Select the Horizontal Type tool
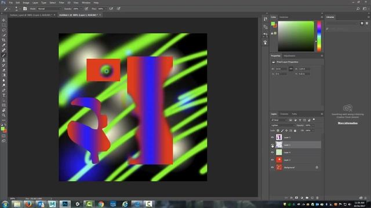Screen dimensions: 371x208 (3, 95)
